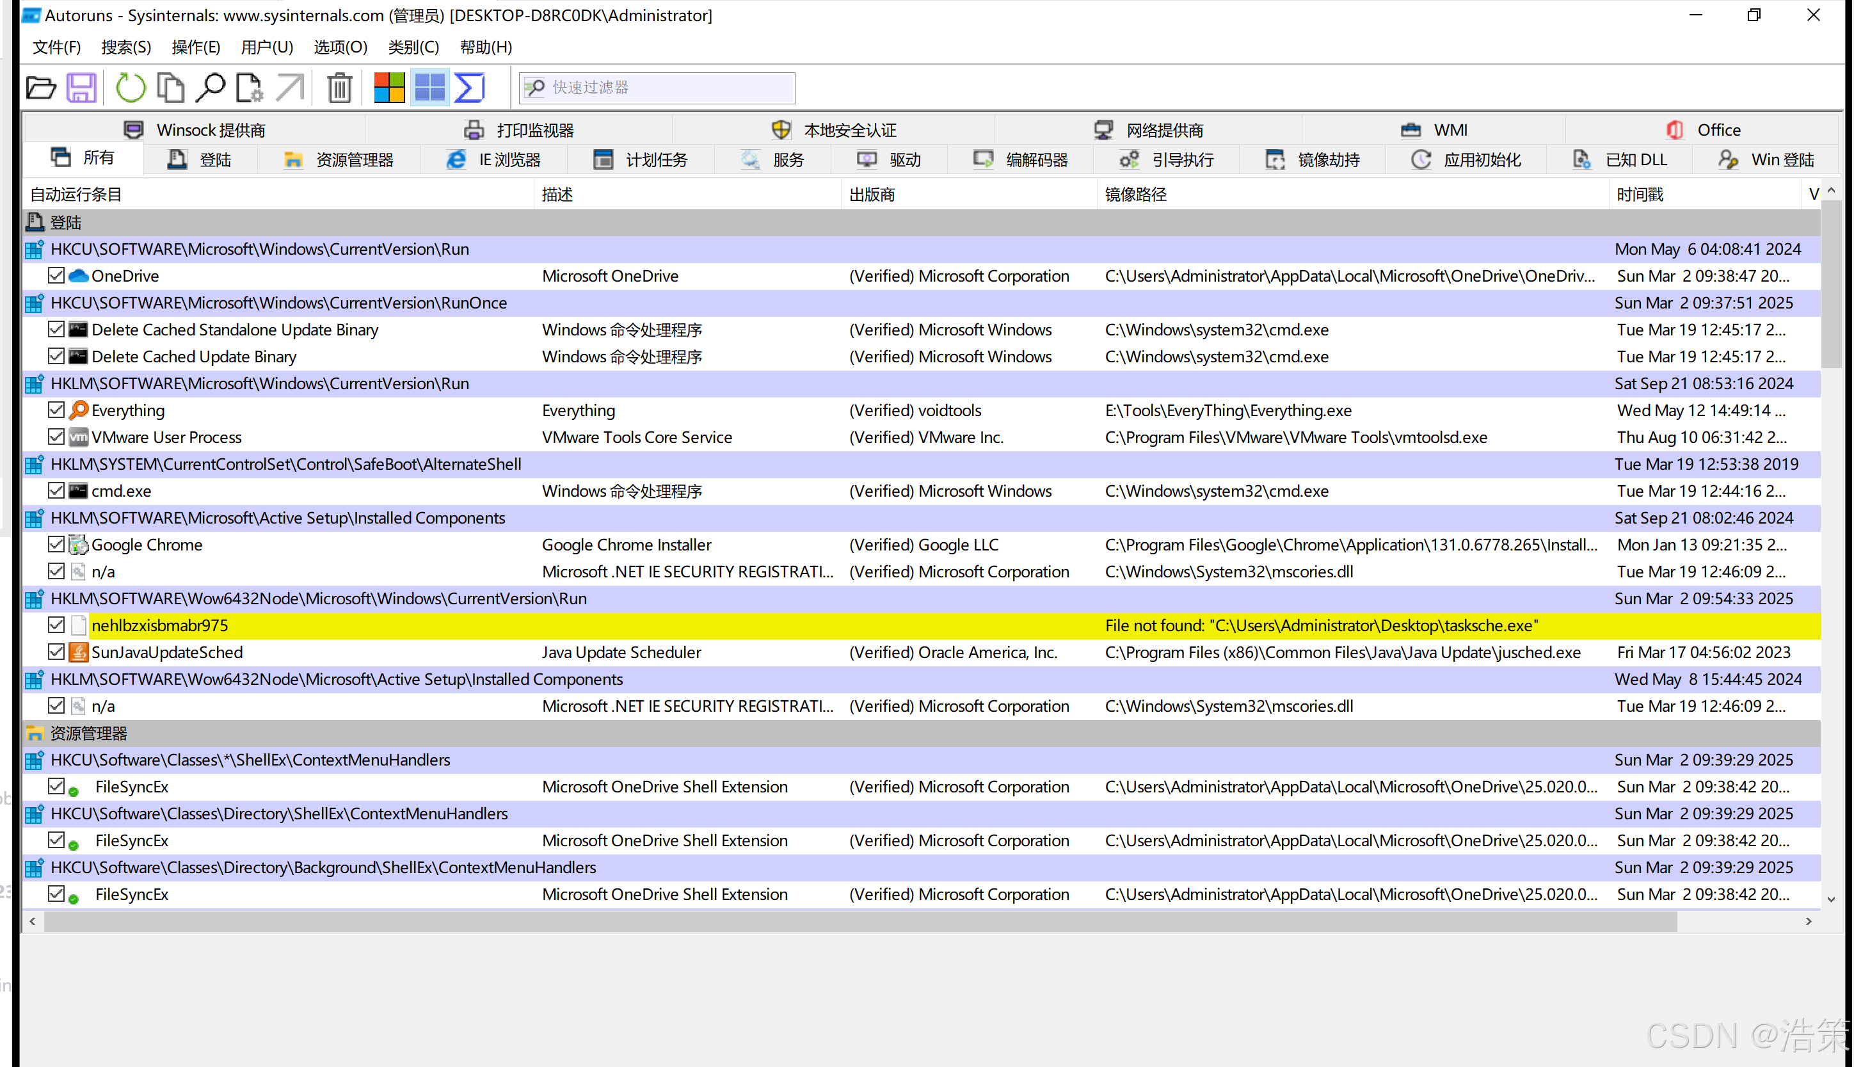The width and height of the screenshot is (1854, 1067).
Task: Click the Find magnifier toolbar icon
Action: [211, 88]
